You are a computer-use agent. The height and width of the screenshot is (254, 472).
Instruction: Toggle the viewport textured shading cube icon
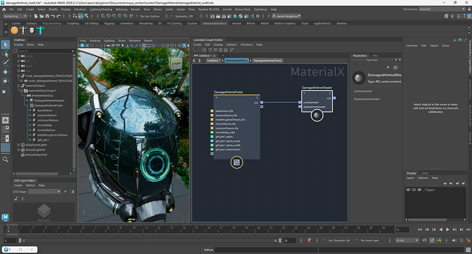point(184,46)
